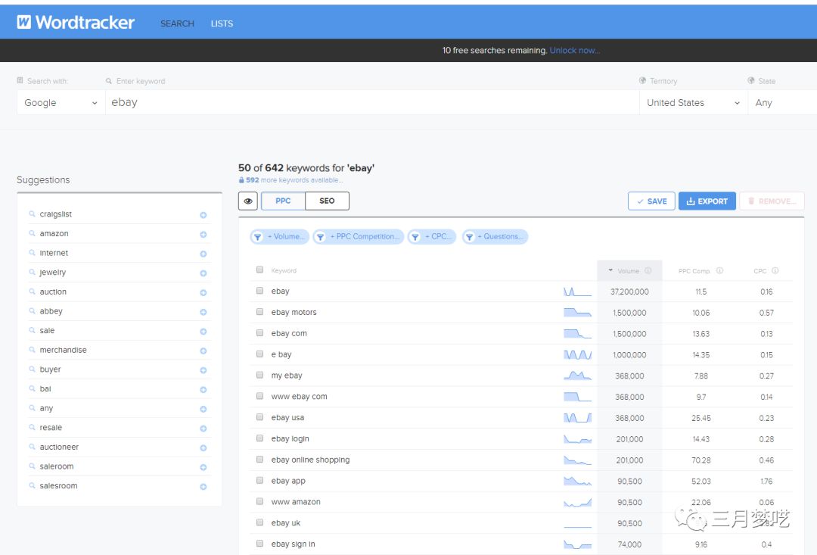Click the search icon next to craigslist

[x=33, y=214]
